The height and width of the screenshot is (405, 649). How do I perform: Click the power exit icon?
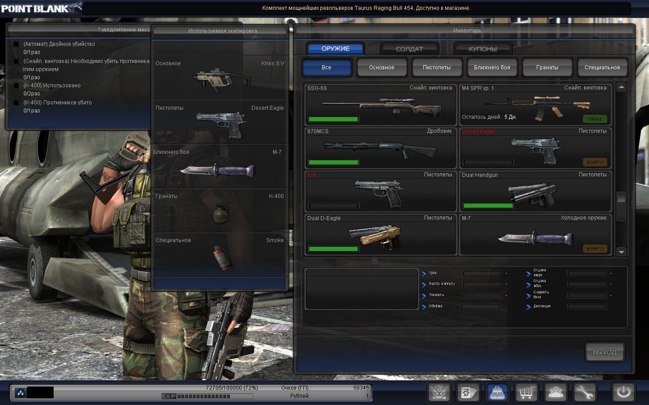[x=623, y=392]
